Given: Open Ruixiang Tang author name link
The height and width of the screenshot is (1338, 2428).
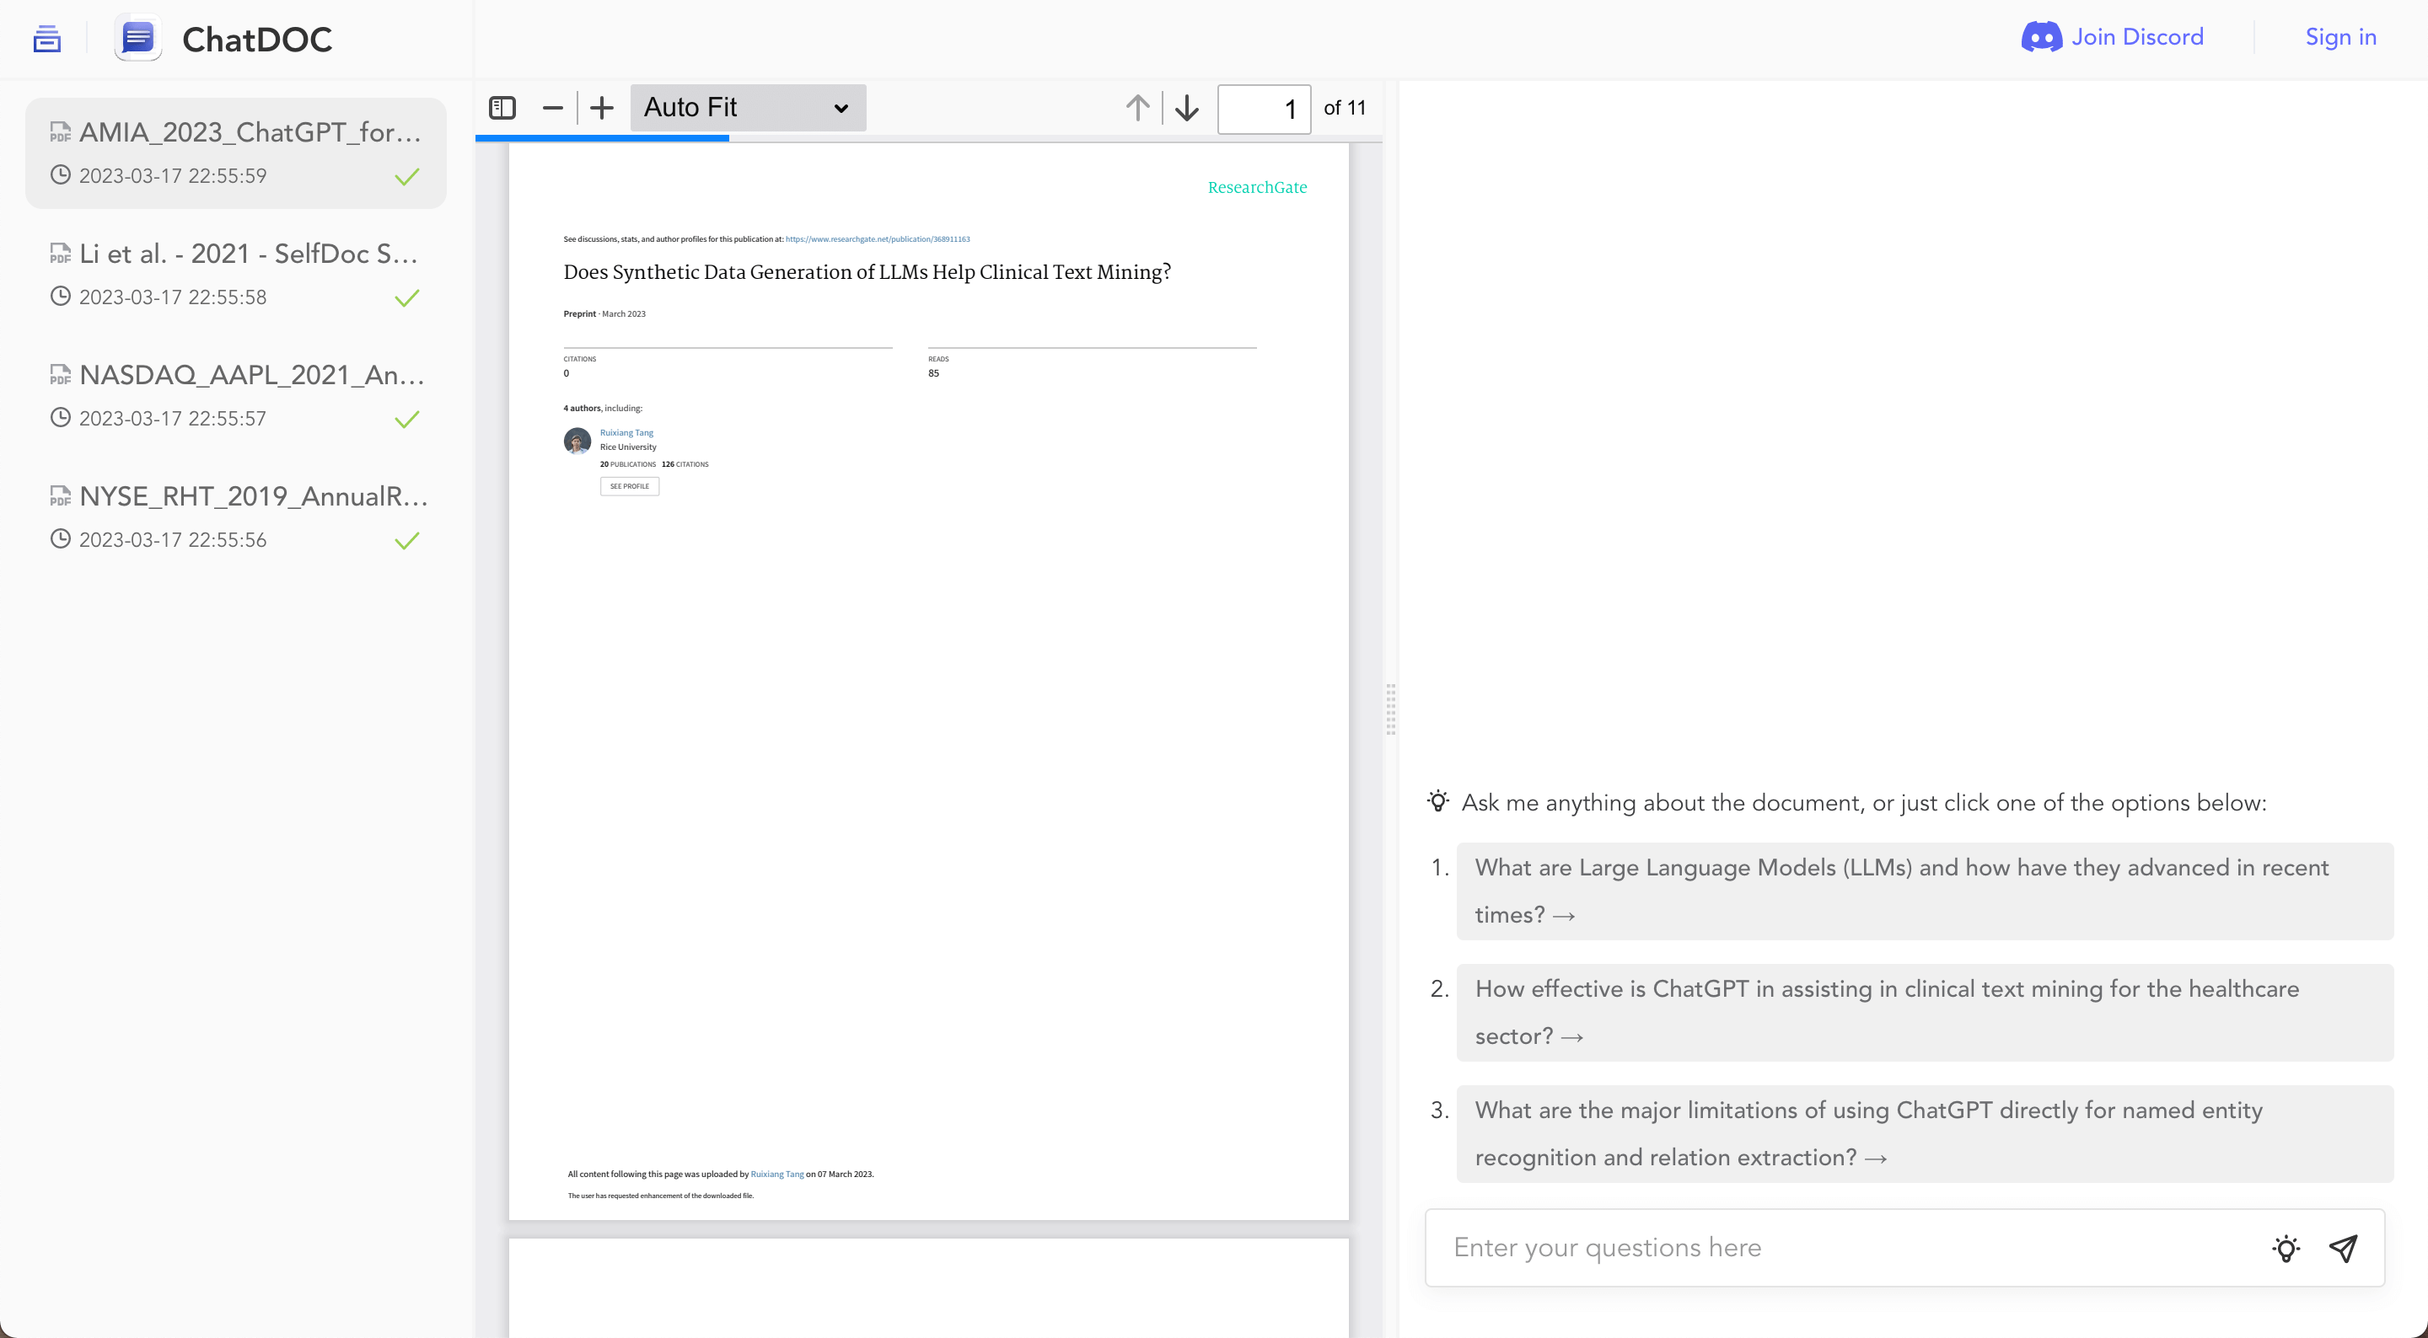Looking at the screenshot, I should click(626, 433).
